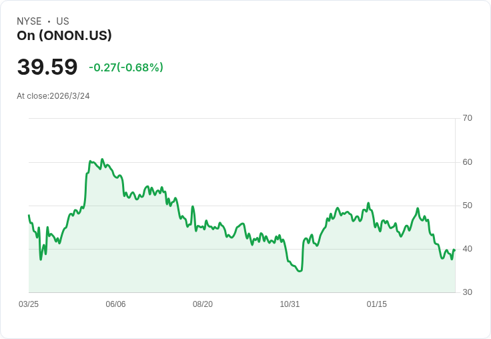The height and width of the screenshot is (339, 491).
Task: Click the chart line's lowest dip near 10/31
Action: click(x=300, y=271)
